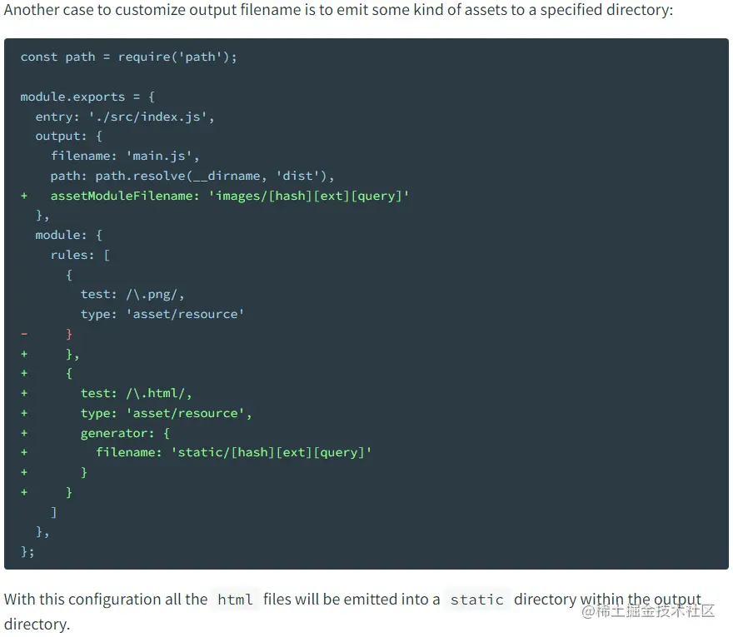Click the added type: 'asset/resource', line
The height and width of the screenshot is (637, 733).
pos(166,413)
